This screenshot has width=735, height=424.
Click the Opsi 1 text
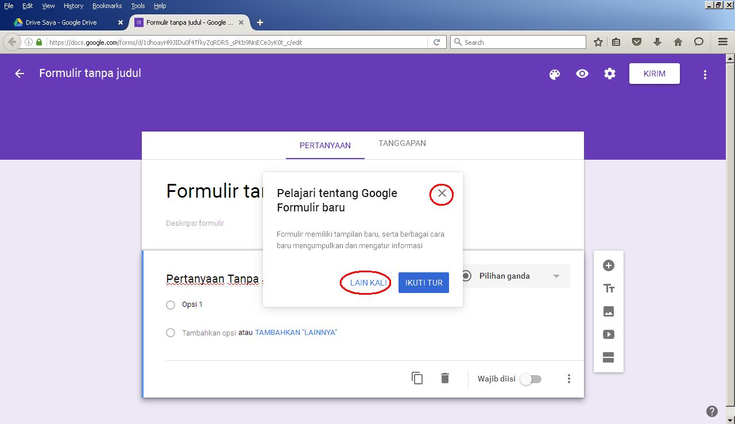[192, 304]
